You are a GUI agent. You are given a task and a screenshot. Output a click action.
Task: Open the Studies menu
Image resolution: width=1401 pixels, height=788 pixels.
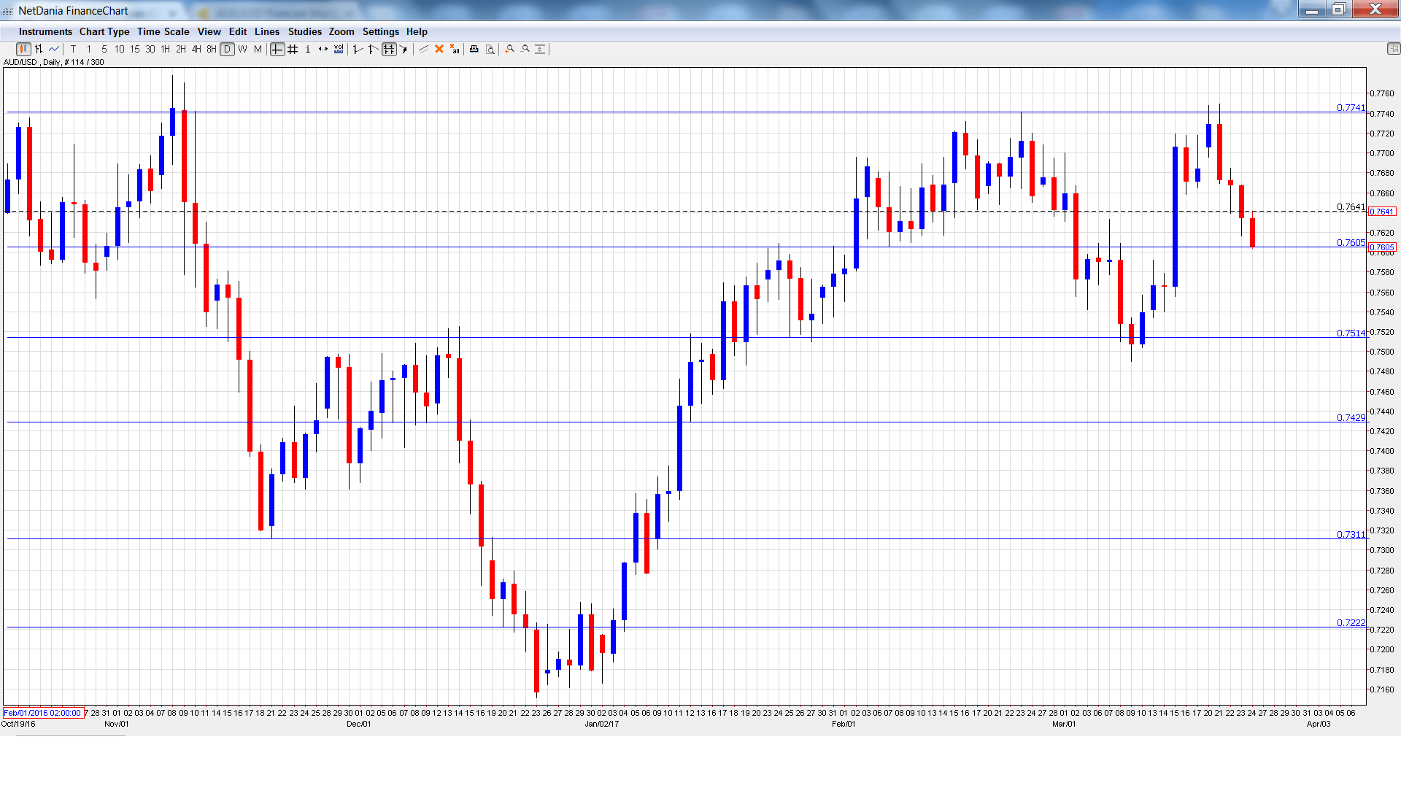point(305,32)
